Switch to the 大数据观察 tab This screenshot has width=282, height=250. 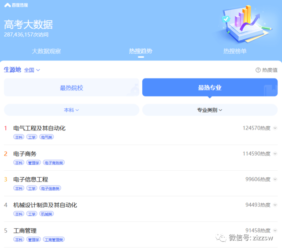46,51
